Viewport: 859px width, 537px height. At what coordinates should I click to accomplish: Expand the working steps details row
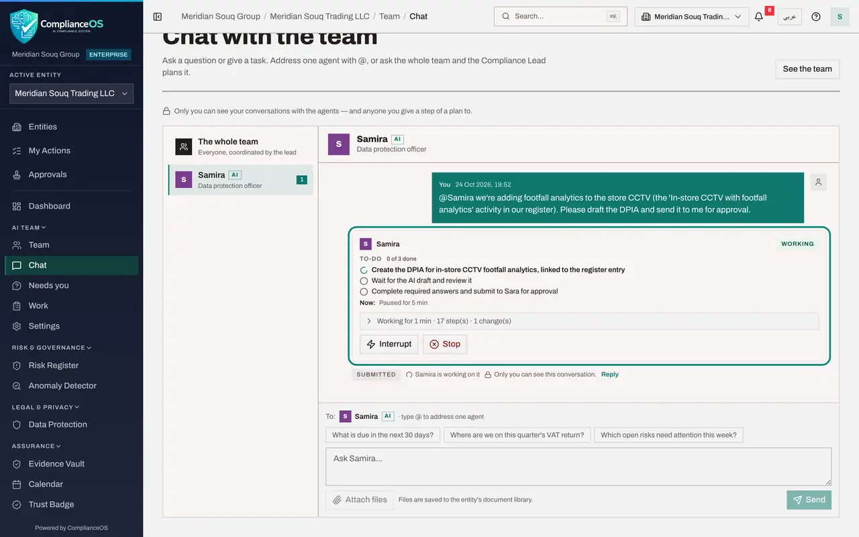(589, 321)
